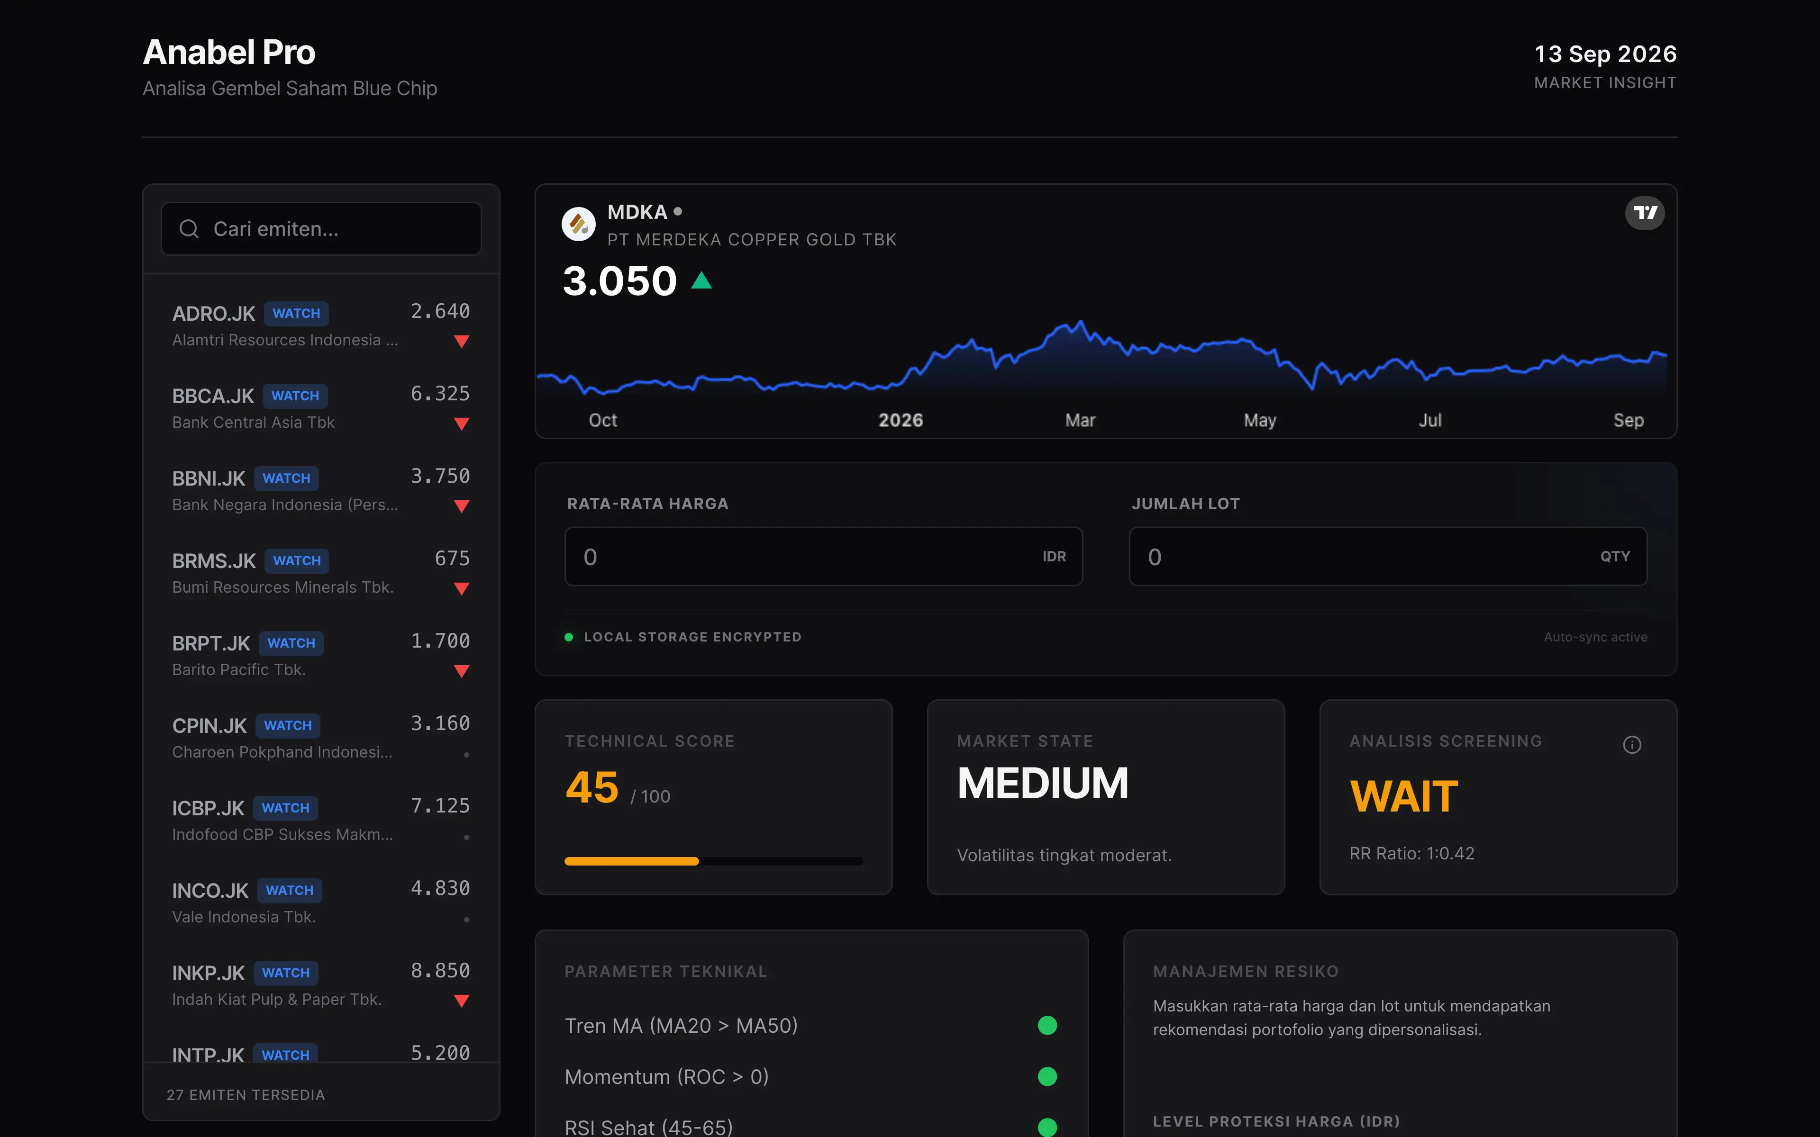Click the Auto-sync active text

(1595, 637)
